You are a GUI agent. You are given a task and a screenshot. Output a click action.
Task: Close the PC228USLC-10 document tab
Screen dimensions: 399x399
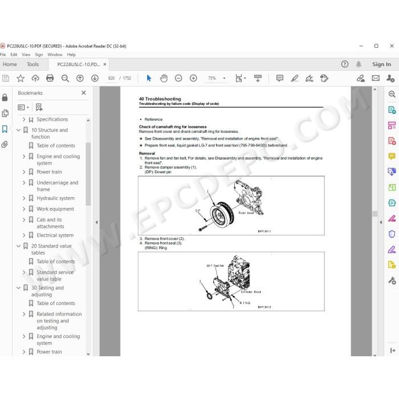click(x=104, y=64)
